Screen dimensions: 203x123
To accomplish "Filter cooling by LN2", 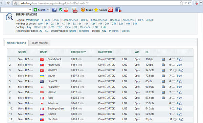I will pos(96,27).
